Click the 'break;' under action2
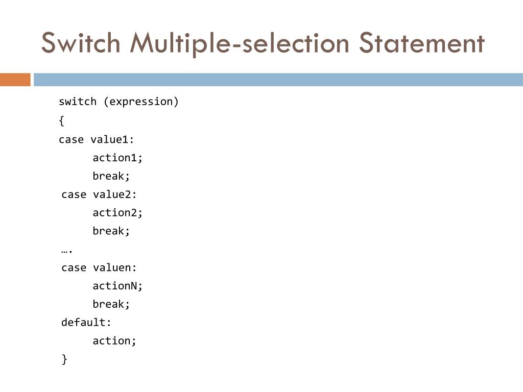Screen dimensions: 523x392 click(111, 231)
